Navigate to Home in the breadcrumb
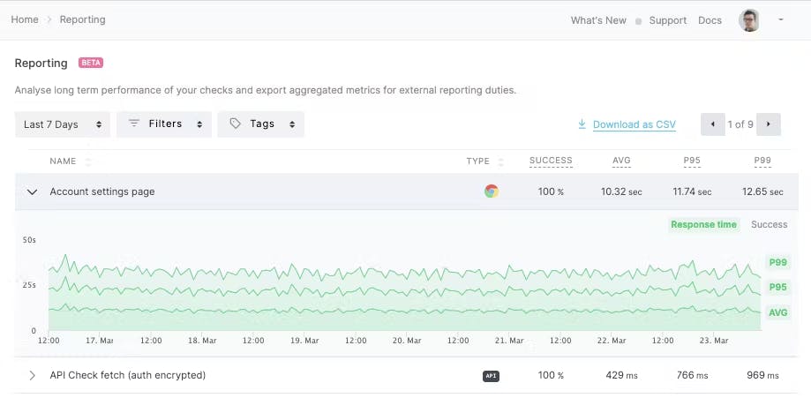 pyautogui.click(x=25, y=19)
